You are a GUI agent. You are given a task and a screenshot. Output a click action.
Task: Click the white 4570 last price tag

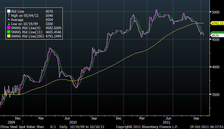[216, 35]
